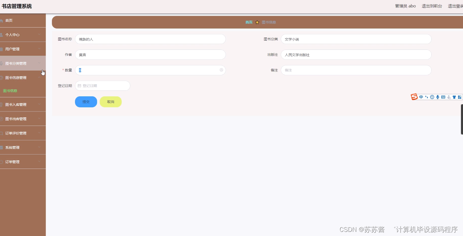
Task: Click the calendar icon in 登记日期 field
Action: [x=80, y=85]
